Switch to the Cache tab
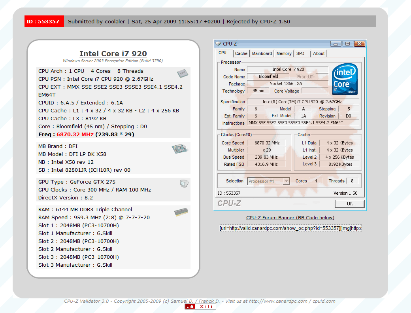Viewport: 411px width, 313px height. 241,53
